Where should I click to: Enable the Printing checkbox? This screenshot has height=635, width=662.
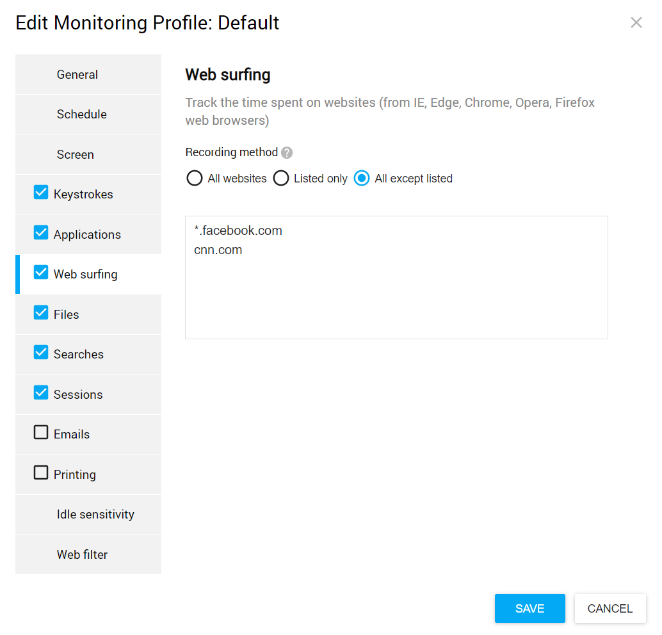point(41,473)
